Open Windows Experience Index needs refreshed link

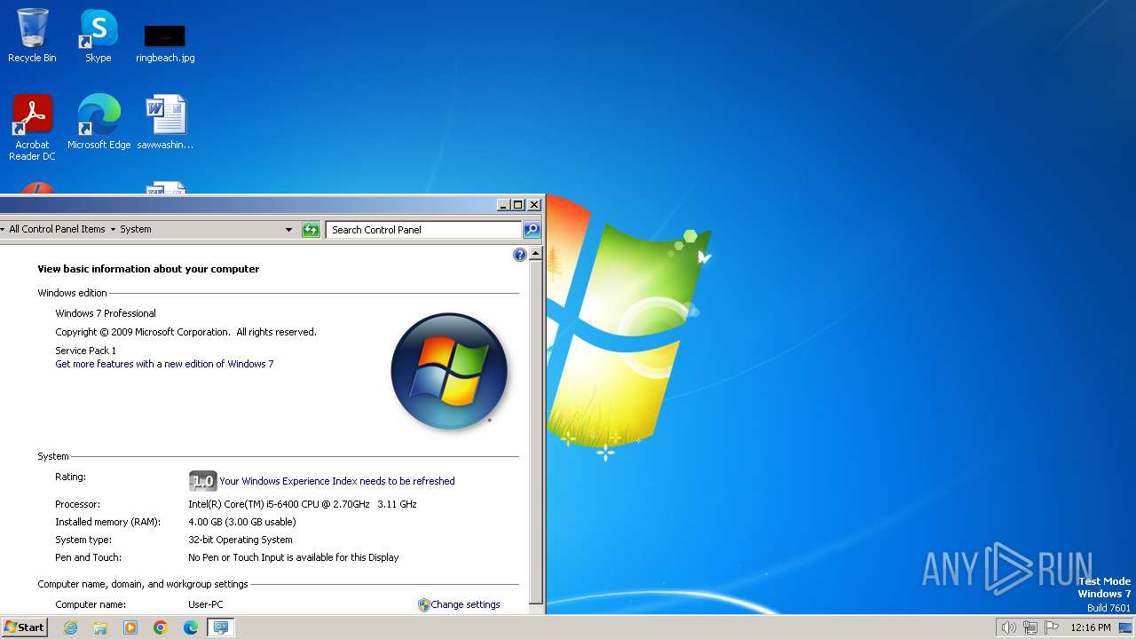point(337,481)
